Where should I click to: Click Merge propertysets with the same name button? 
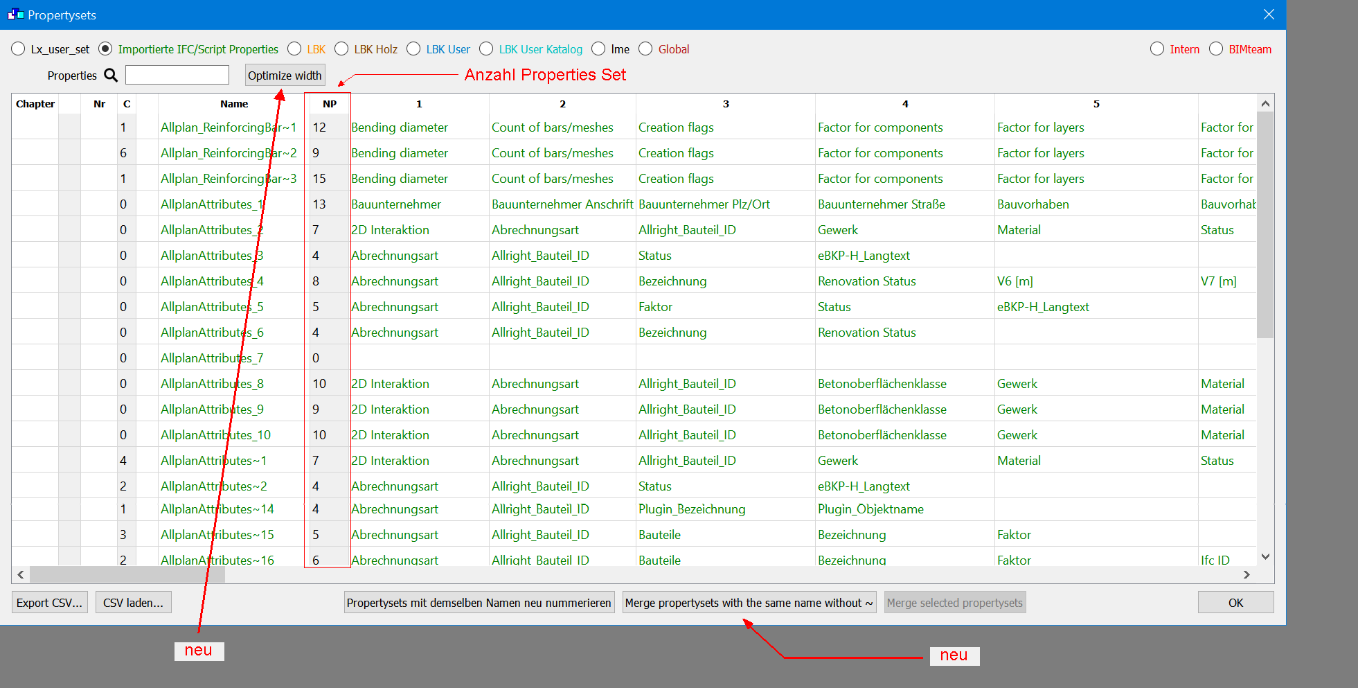pos(749,602)
